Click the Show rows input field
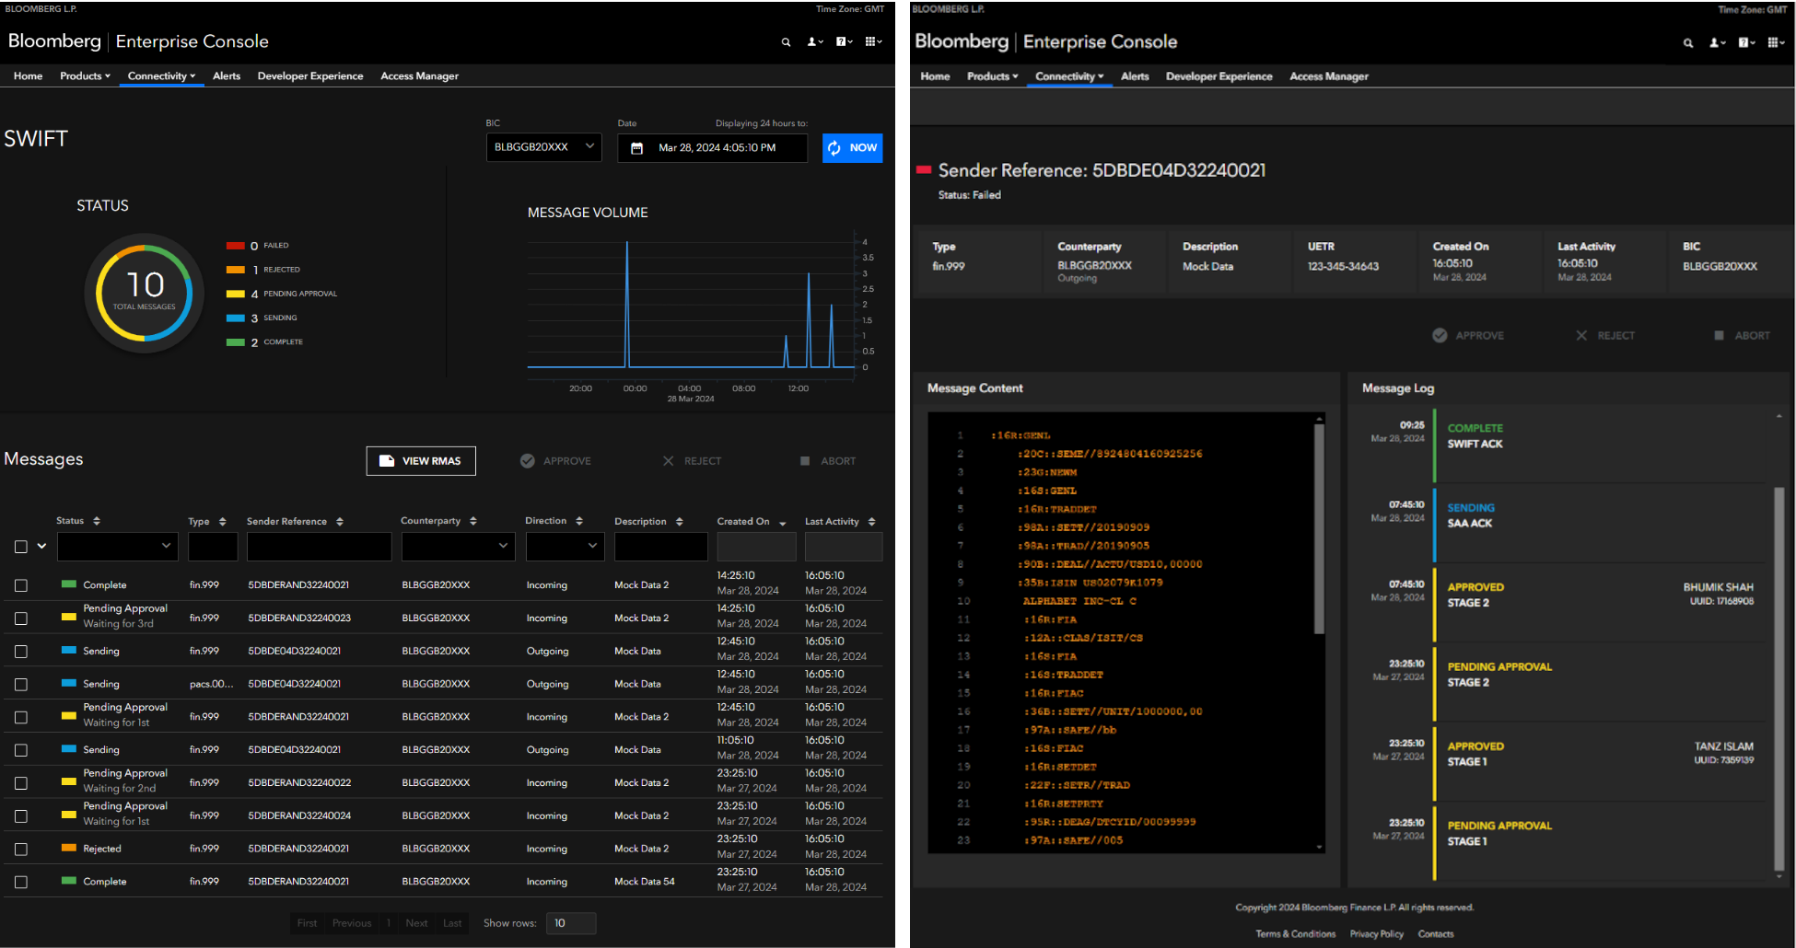This screenshot has height=948, width=1796. tap(571, 923)
